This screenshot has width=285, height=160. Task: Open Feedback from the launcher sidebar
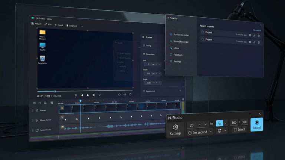pyautogui.click(x=176, y=54)
